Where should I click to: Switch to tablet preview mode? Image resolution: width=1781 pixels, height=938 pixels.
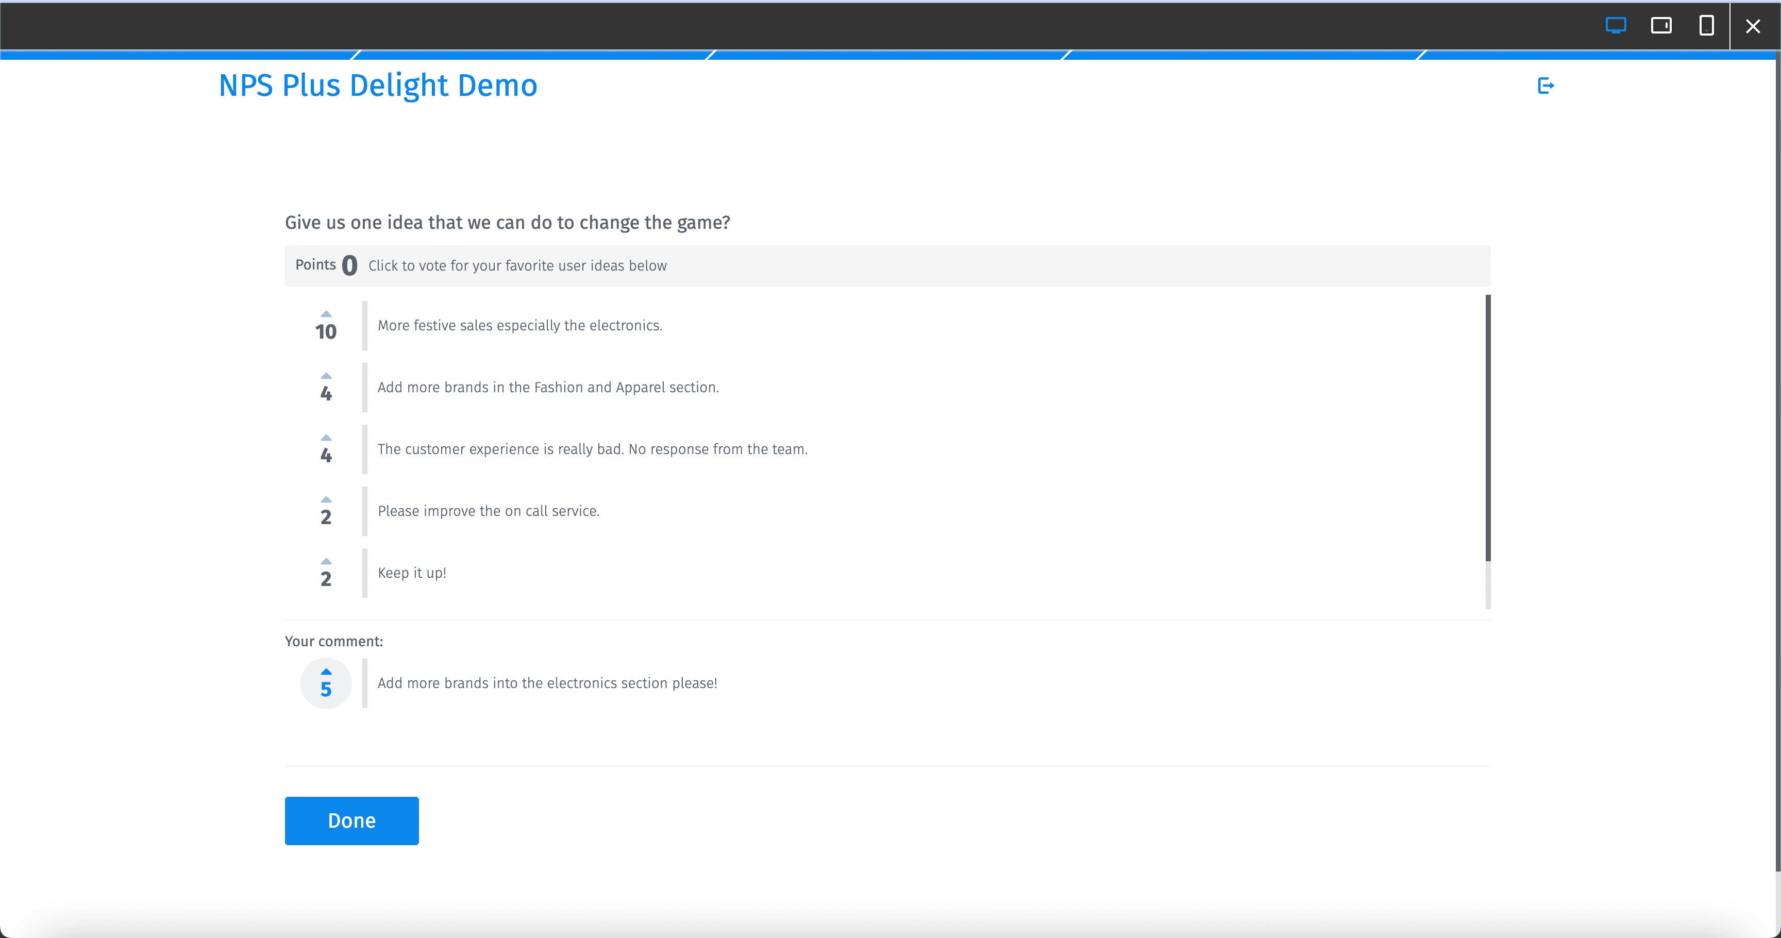tap(1661, 26)
